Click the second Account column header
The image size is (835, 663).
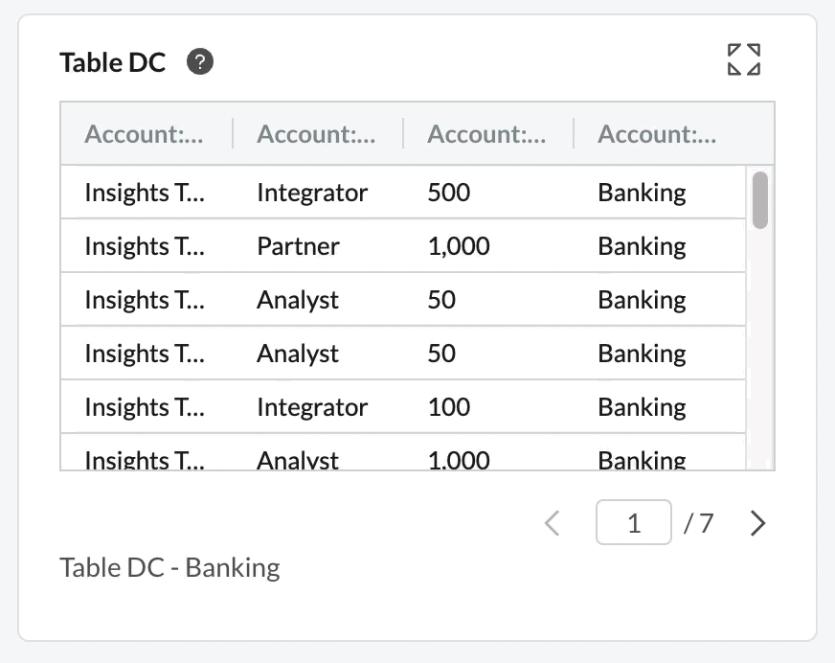pos(316,134)
